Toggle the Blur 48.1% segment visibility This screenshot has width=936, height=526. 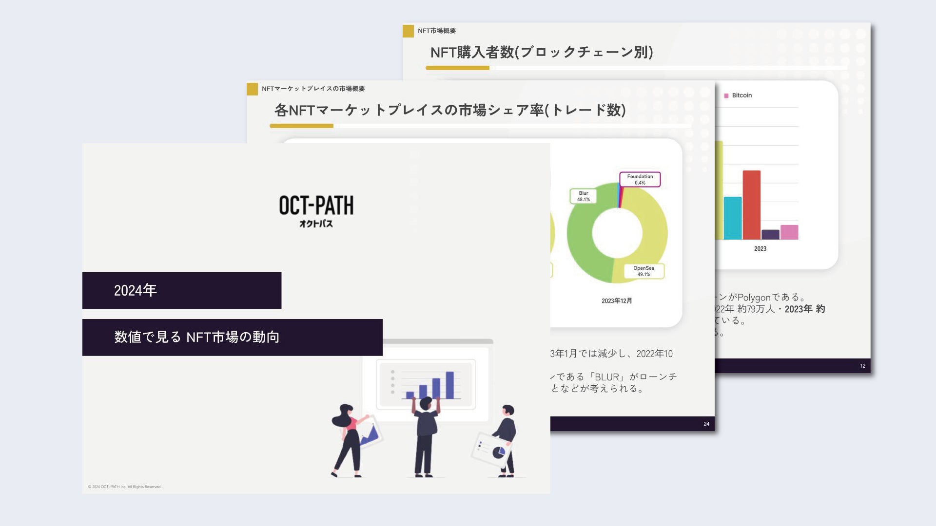[583, 197]
